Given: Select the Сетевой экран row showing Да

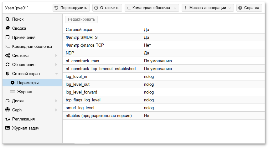Looking at the screenshot, I should [163, 29].
